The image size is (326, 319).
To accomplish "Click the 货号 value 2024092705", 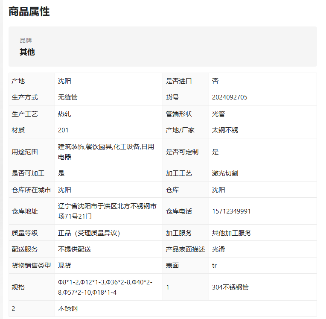I will tap(230, 97).
